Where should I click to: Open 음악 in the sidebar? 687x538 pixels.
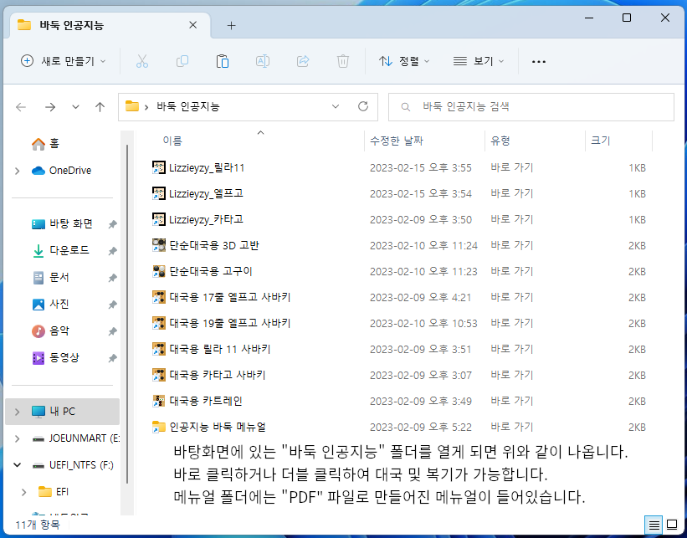pyautogui.click(x=51, y=331)
